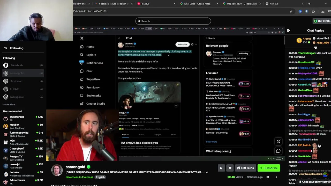Click asmongold channel avatar below video
The width and height of the screenshot is (331, 186).
click(57, 171)
